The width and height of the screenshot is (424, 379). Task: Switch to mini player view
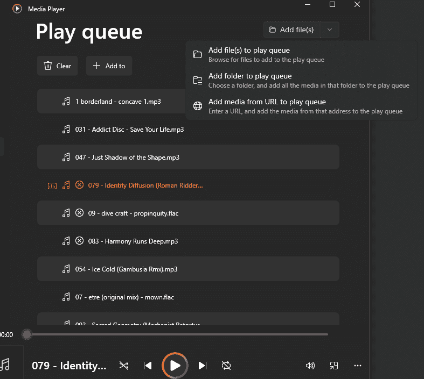[334, 366]
